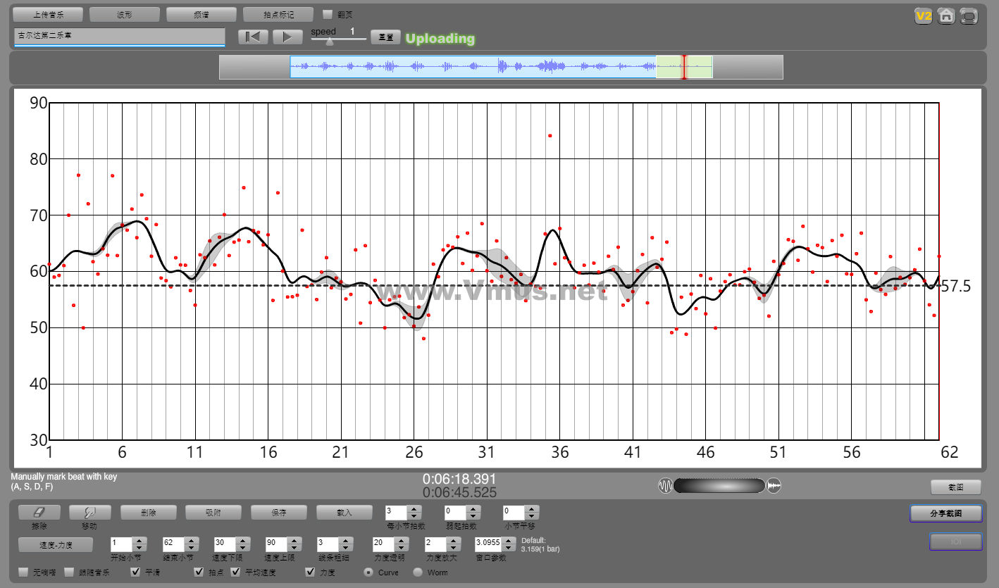Open the home page icon
Screen dimensions: 999x588
click(947, 16)
